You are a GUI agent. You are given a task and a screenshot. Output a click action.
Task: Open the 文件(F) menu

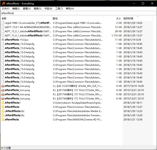pyautogui.click(x=5, y=9)
